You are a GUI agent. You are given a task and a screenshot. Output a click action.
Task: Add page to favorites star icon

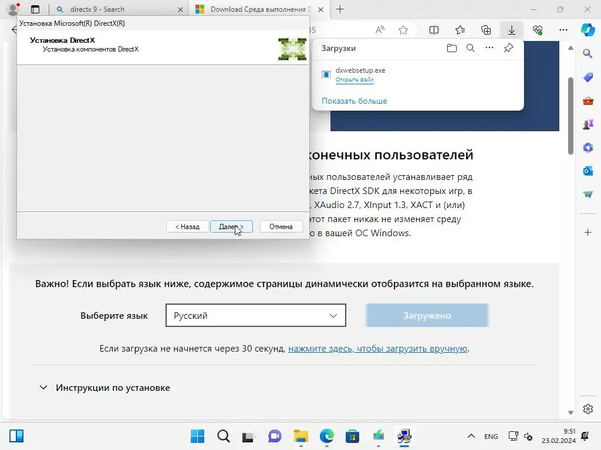[403, 30]
